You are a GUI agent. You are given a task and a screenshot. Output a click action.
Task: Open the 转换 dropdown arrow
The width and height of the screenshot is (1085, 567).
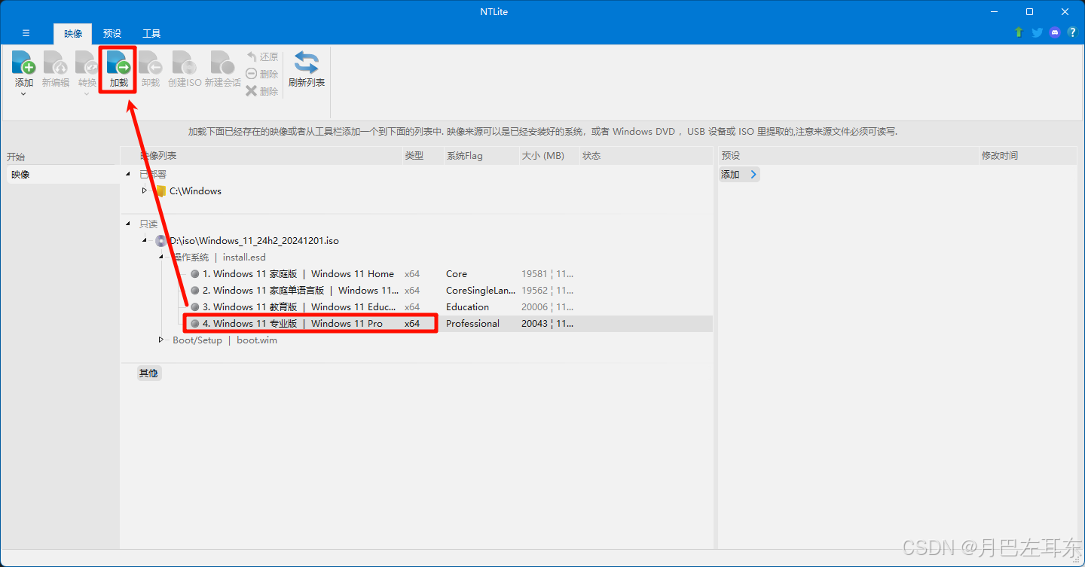pos(87,94)
